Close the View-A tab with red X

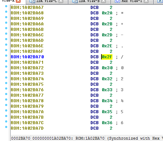point(18,1)
